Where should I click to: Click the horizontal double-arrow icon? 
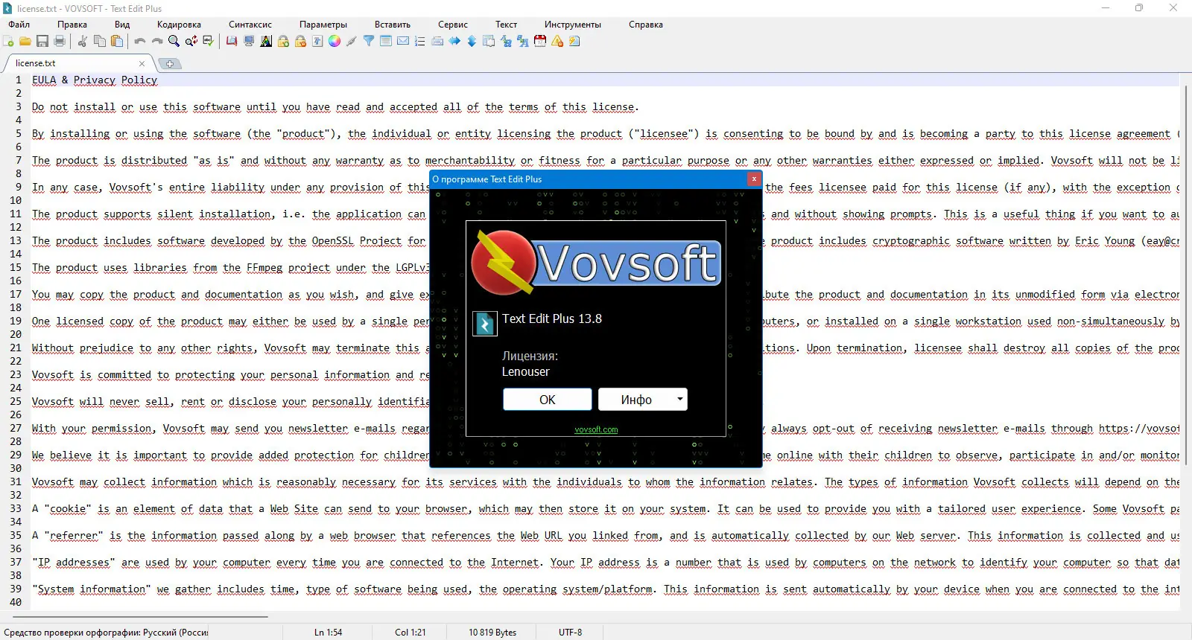coord(454,42)
